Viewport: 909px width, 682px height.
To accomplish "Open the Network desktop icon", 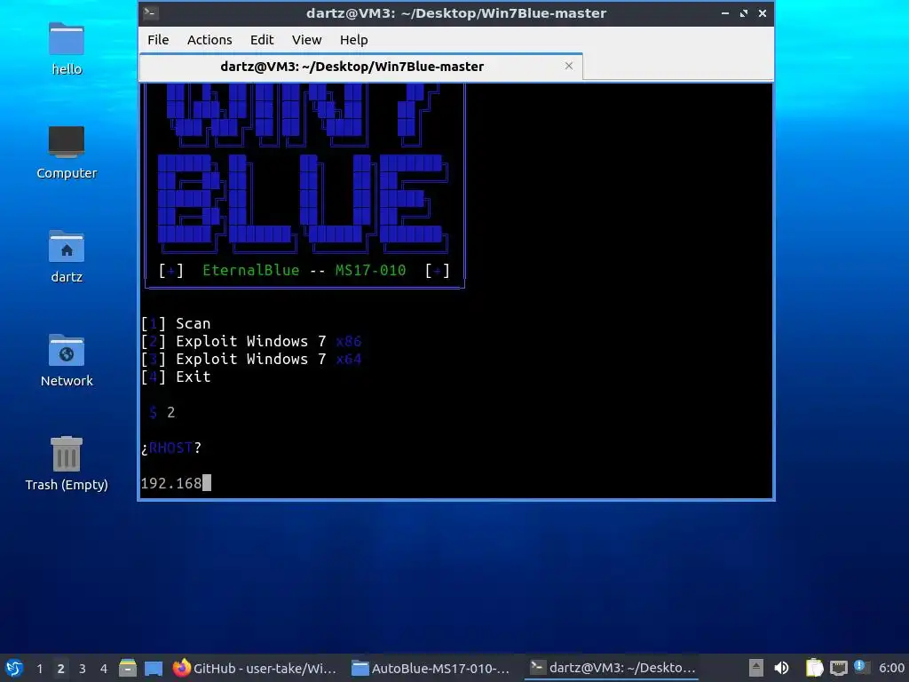I will pos(67,361).
